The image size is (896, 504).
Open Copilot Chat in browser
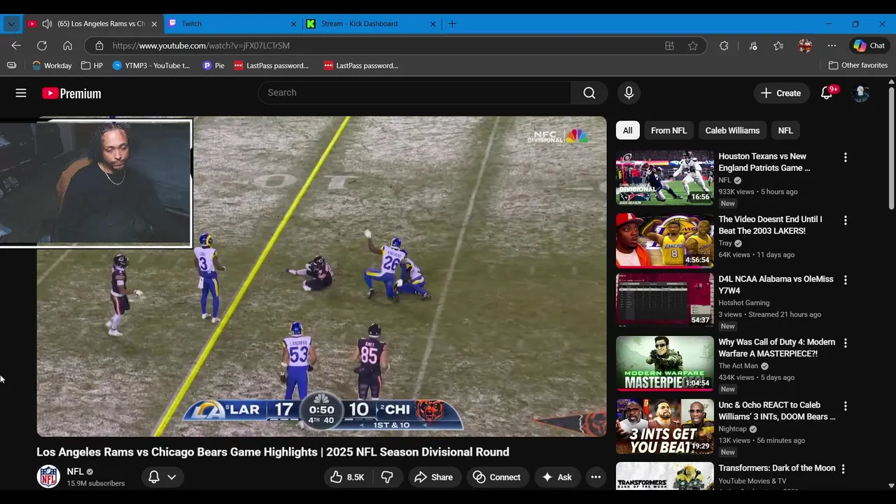coord(869,45)
